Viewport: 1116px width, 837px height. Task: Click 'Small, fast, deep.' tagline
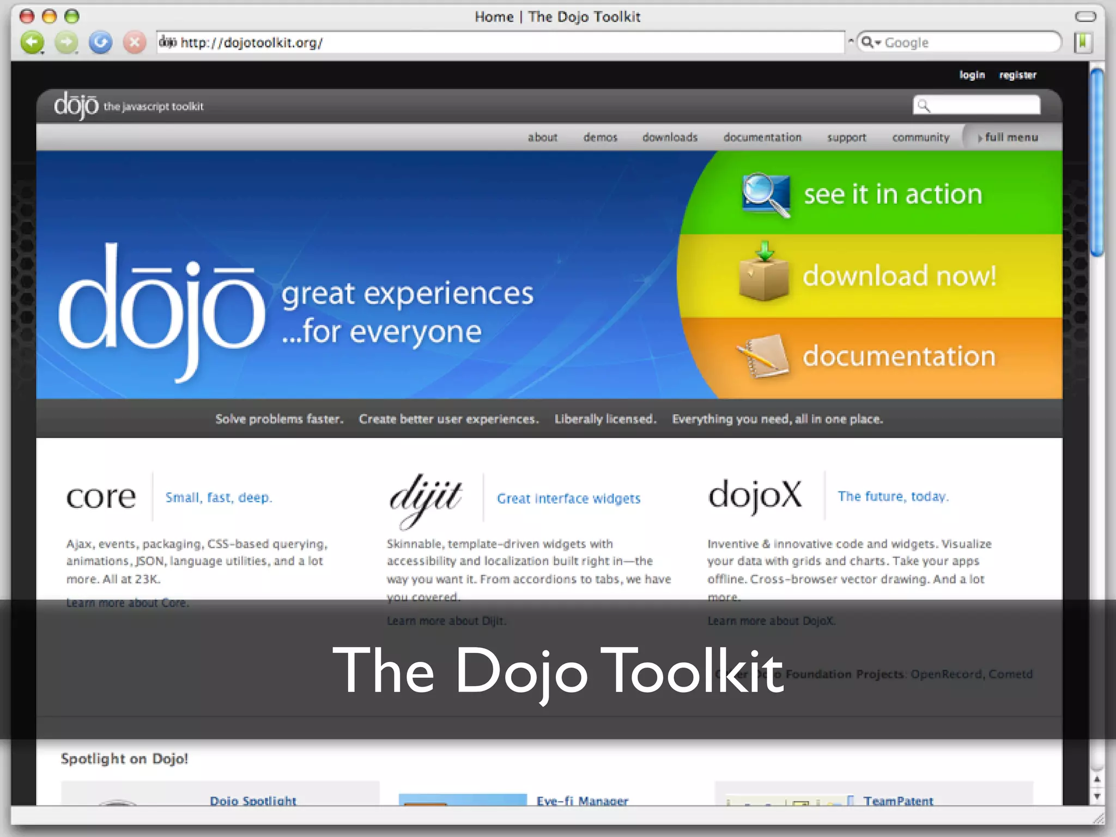pyautogui.click(x=219, y=498)
